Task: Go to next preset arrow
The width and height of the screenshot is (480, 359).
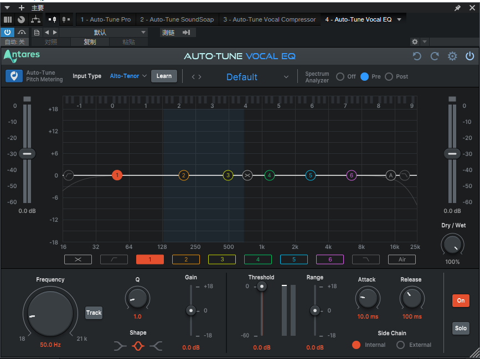Action: coord(200,77)
